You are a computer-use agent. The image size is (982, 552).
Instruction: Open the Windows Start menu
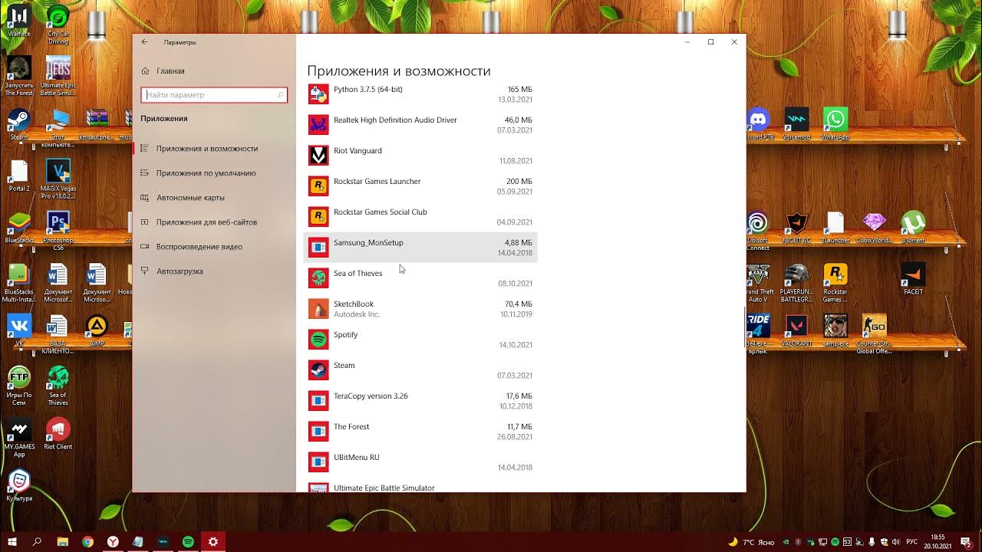pos(12,542)
